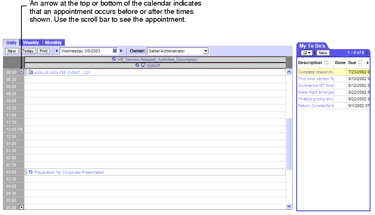Image resolution: width=375 pixels, height=215 pixels.
Task: Click the 09:00 time slot label
Action: (x=11, y=87)
